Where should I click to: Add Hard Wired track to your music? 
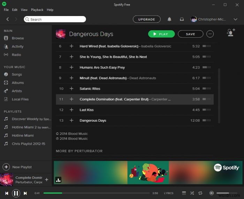click(x=71, y=46)
